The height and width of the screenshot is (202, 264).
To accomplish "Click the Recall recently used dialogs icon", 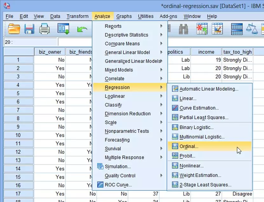I will tap(63, 29).
